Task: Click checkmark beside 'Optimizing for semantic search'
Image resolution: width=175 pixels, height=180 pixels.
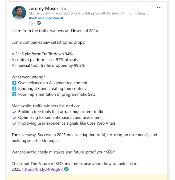Action: click(x=14, y=118)
